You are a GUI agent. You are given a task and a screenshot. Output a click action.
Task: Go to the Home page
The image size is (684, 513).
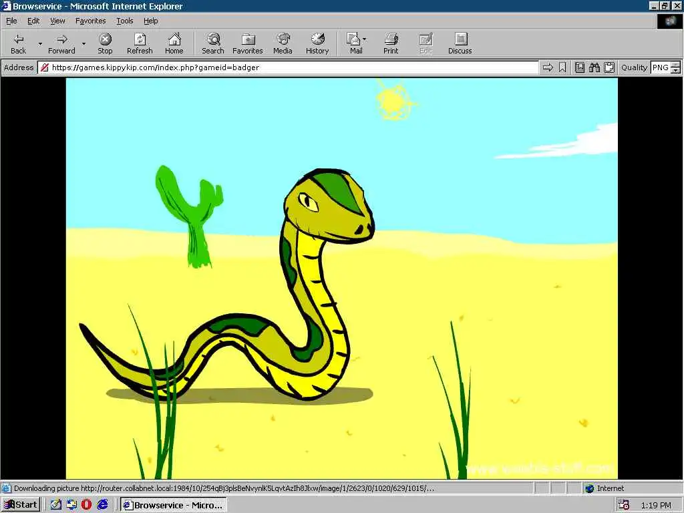pyautogui.click(x=174, y=43)
